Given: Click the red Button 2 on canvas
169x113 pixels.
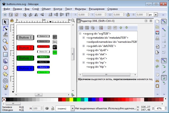Looking at the screenshot, I should click(25, 48).
